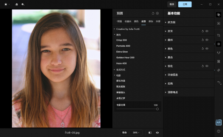Image resolution: width=223 pixels, height=137 pixels.
Task: Toggle visibility eye for 开发 section
Action: tap(207, 31)
